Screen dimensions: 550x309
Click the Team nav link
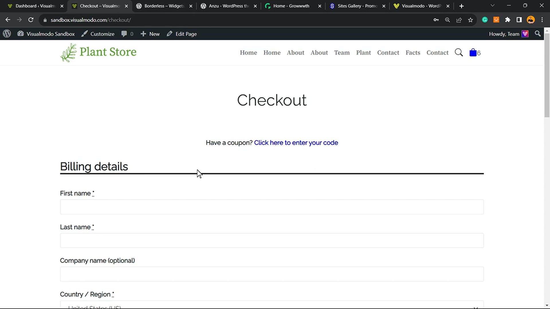[x=342, y=53]
